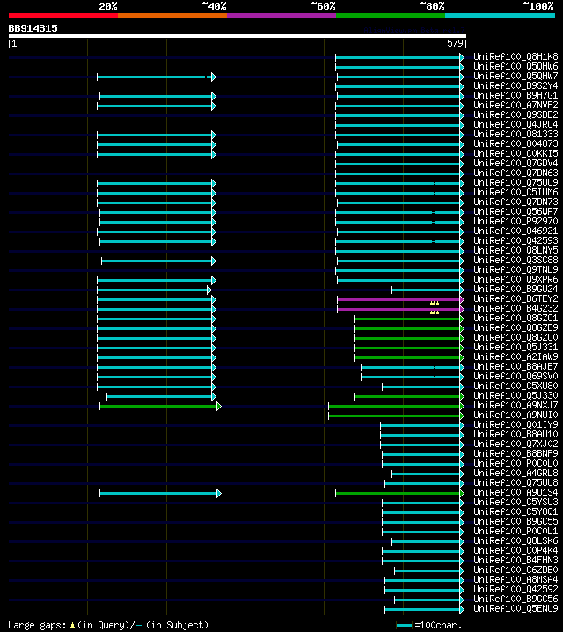Select the UniRef100_C5YSU3 label
Image resolution: width=563 pixels, height=632 pixels.
[x=515, y=502]
